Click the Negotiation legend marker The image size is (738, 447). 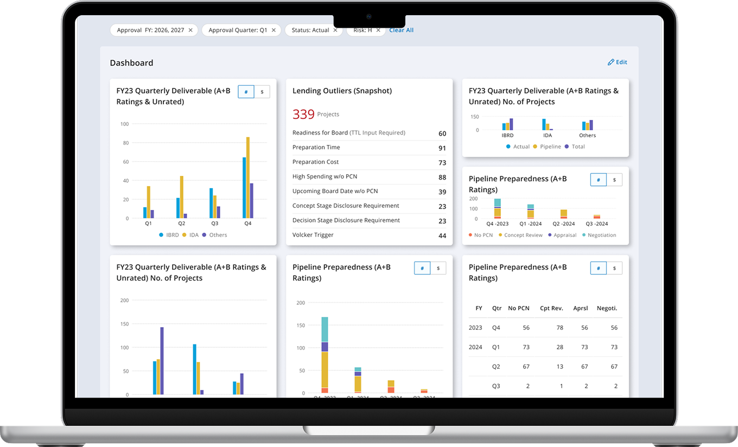[584, 235]
